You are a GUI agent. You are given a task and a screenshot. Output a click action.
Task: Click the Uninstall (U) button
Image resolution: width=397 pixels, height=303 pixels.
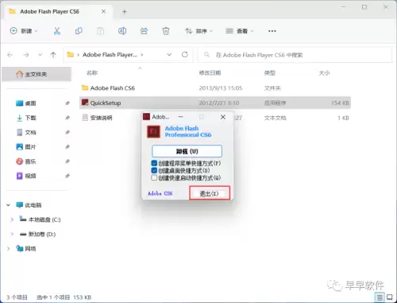187,151
